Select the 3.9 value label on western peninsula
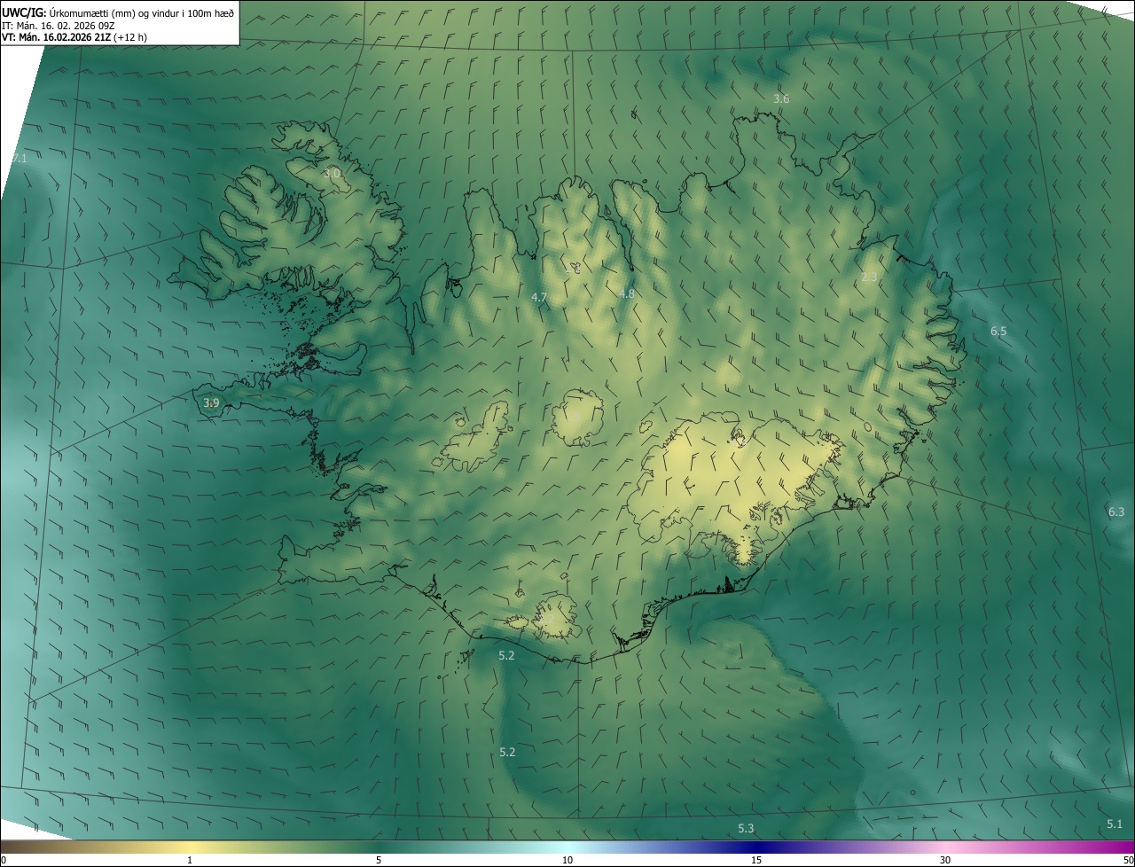The image size is (1135, 867). (211, 403)
